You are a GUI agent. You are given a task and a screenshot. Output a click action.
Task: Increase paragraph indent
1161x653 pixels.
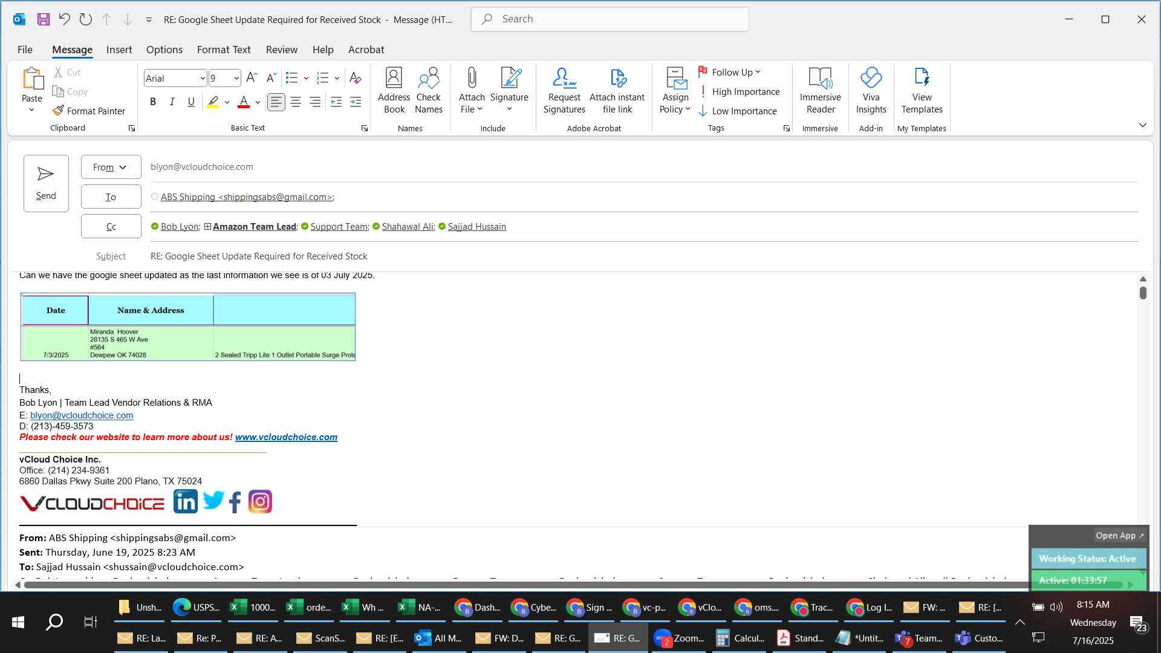coord(356,102)
